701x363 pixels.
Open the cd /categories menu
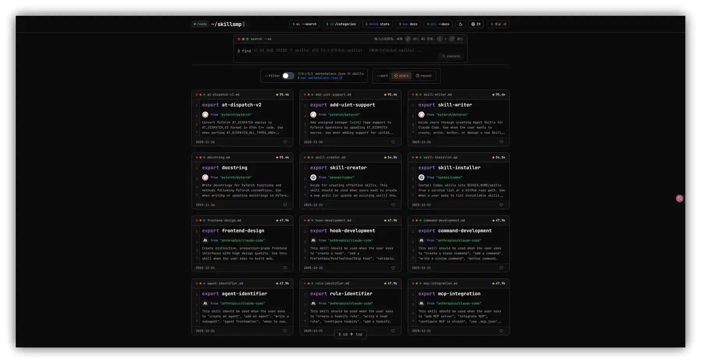pos(341,24)
